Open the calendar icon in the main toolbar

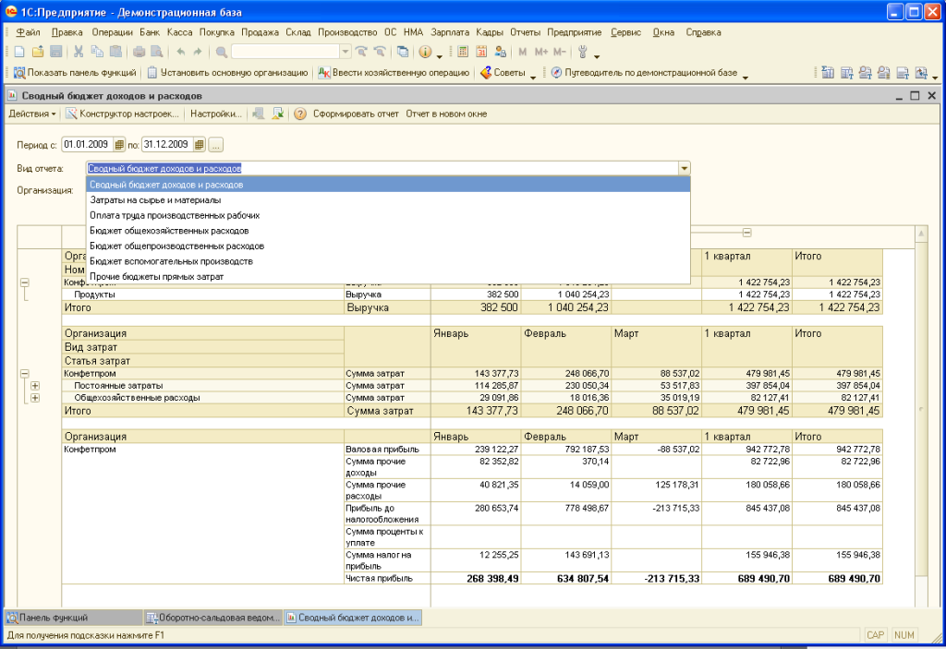pyautogui.click(x=481, y=52)
